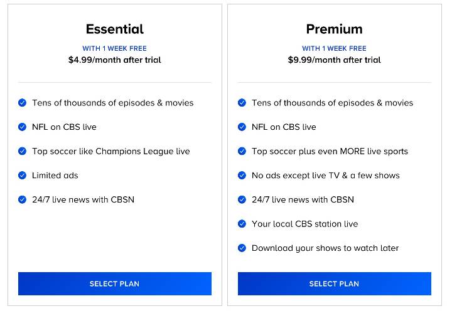Click Premium's WITH 1 WEEK FREE label
Viewport: 452px width, 311px height.
pyautogui.click(x=335, y=48)
